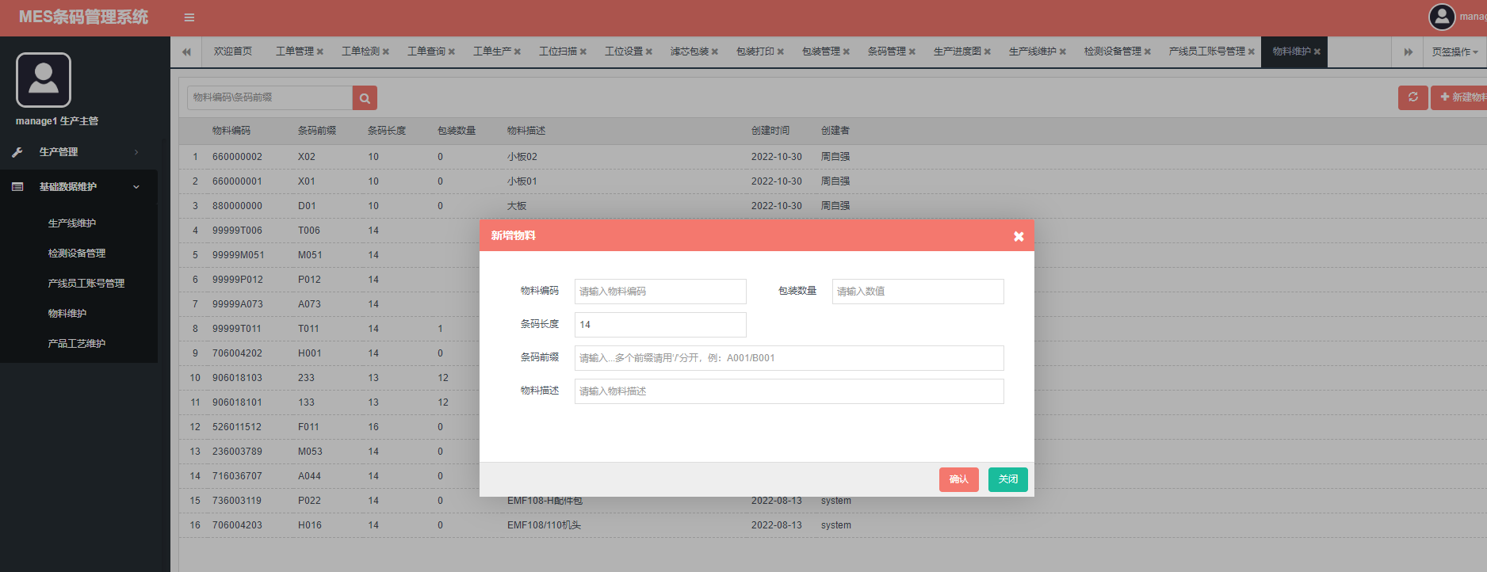Screen dimensions: 1487x572
Task: Focus the 包装数量 input field
Action: 918,292
